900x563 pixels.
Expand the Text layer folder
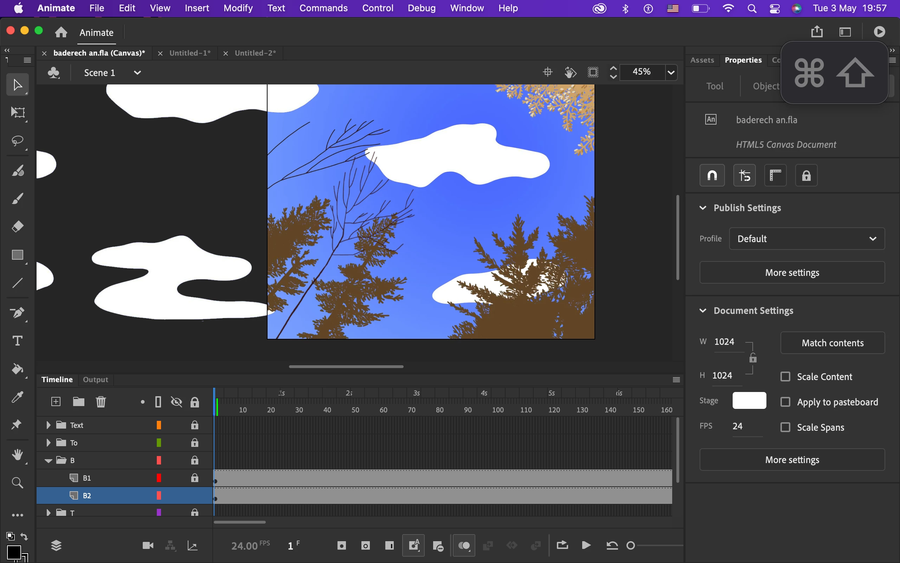[x=48, y=425]
